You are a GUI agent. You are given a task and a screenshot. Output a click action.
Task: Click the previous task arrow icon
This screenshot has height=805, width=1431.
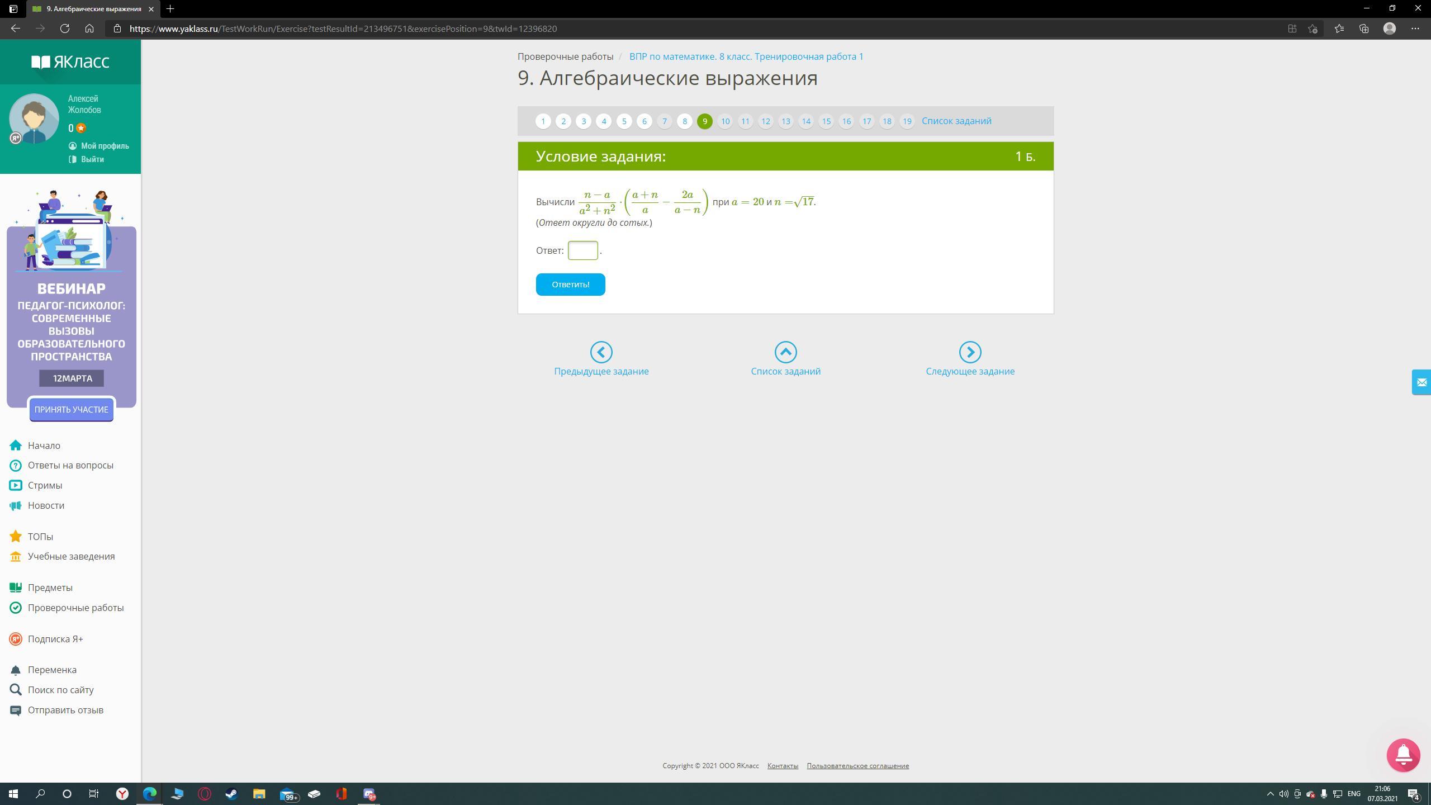(x=601, y=352)
